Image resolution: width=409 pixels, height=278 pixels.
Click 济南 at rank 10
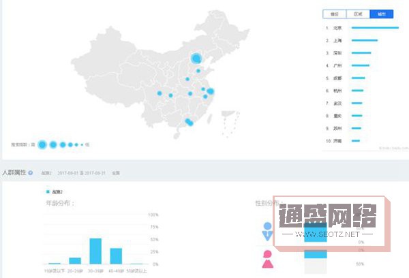click(x=337, y=140)
